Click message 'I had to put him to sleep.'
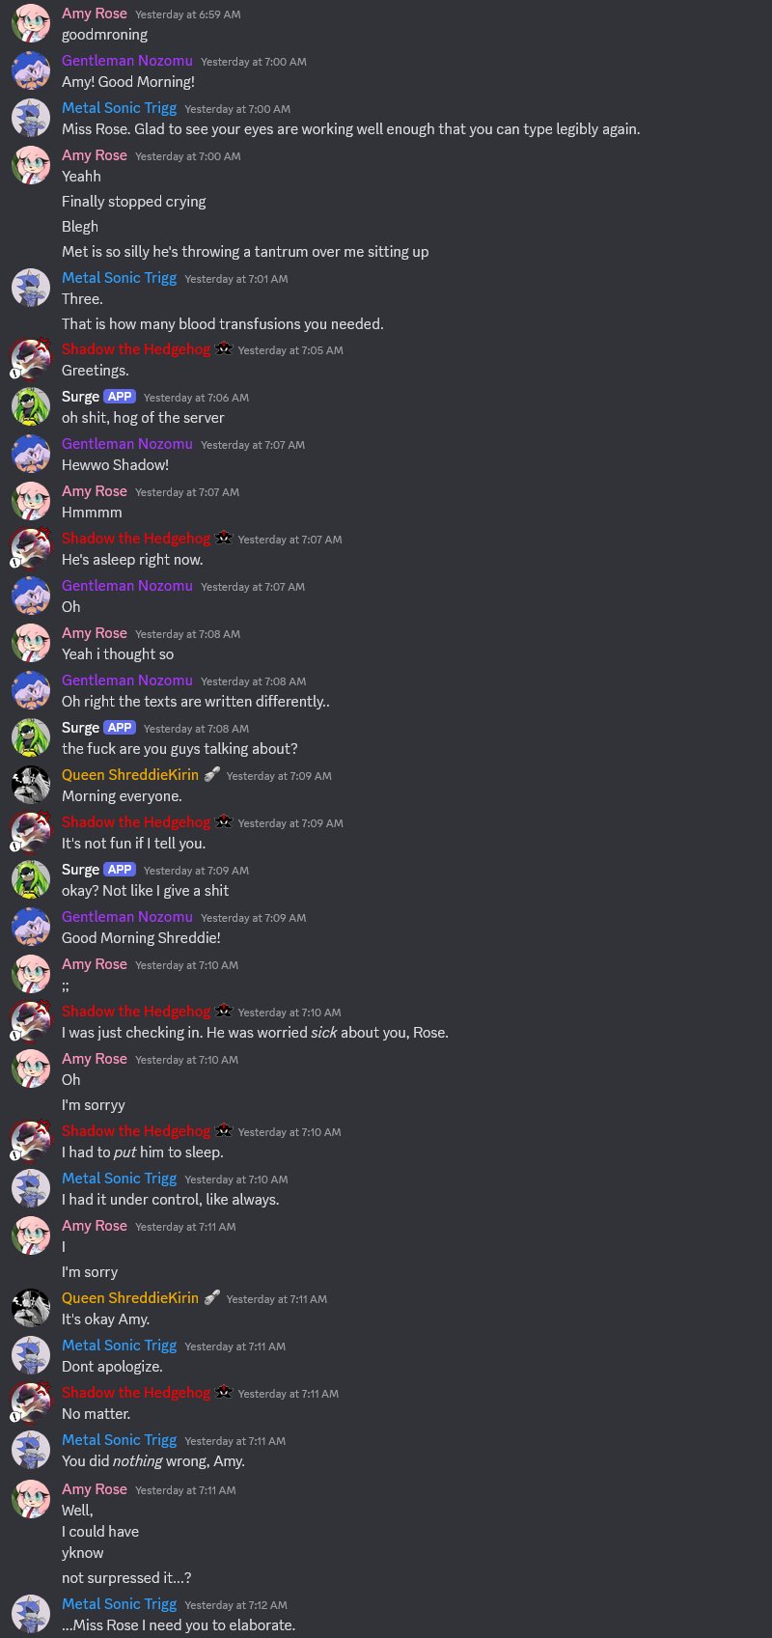The height and width of the screenshot is (1638, 772). 143,1152
